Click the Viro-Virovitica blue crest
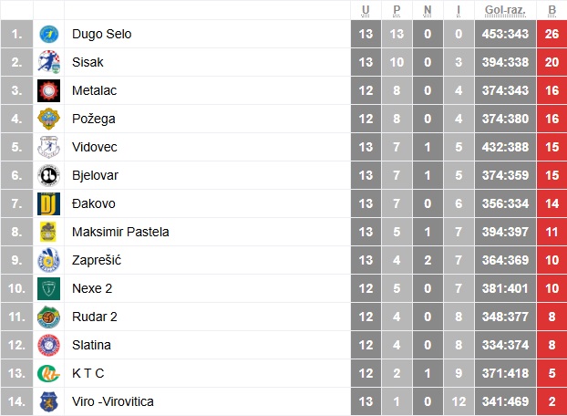 (49, 401)
